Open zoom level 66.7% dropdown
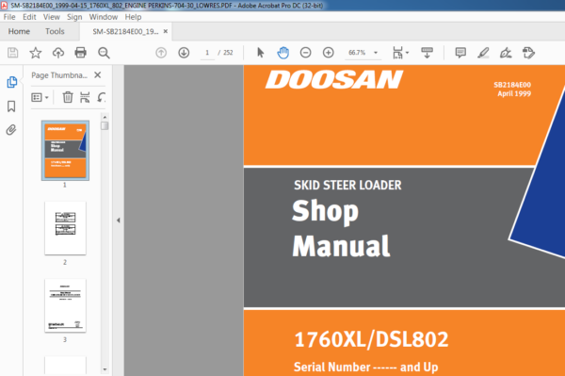Viewport: 565px width, 376px height. pos(376,53)
